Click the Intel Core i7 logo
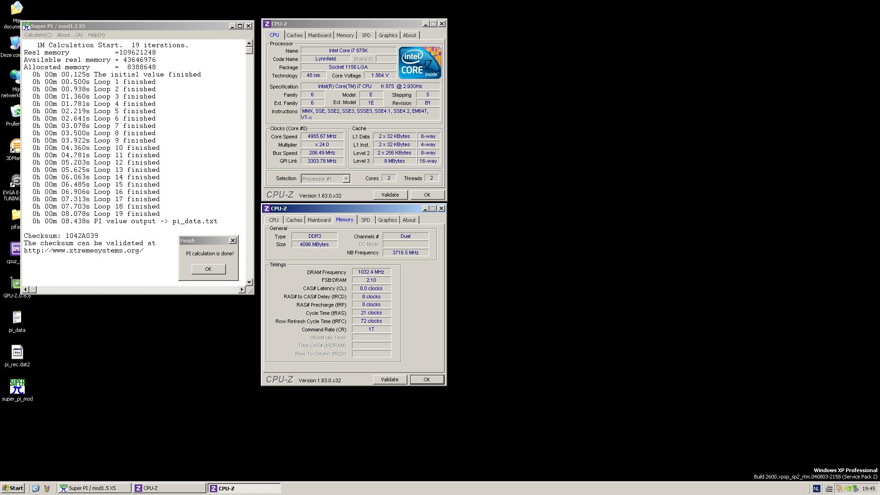Image resolution: width=880 pixels, height=495 pixels. click(x=419, y=63)
